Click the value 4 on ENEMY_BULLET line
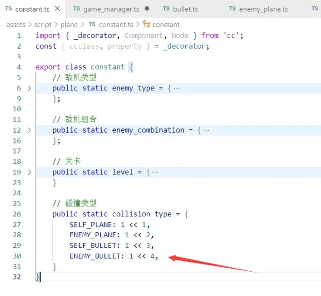Viewport: 321px width, 296px height. pos(152,256)
